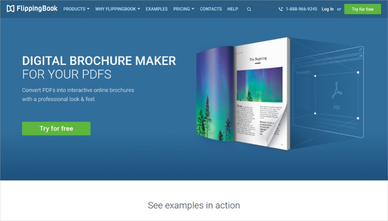The image size is (388, 221).
Task: Click the 'Convert PDFs into interactive online brochures' text
Action: pyautogui.click(x=78, y=90)
